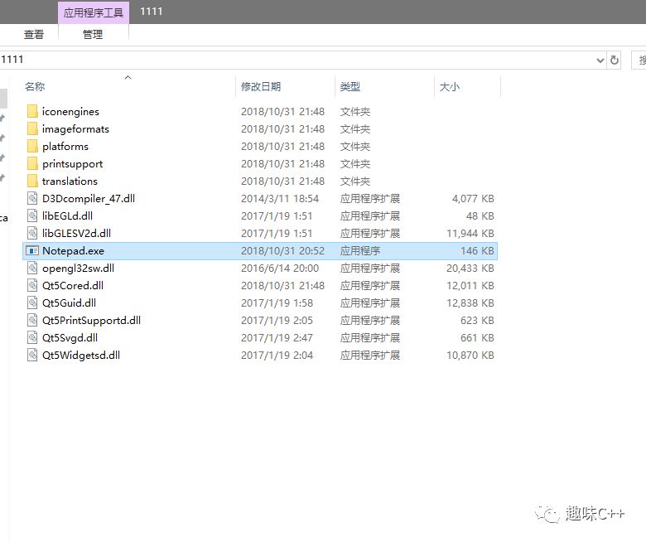
Task: Sort by the 修改日期 column header
Action: click(261, 86)
